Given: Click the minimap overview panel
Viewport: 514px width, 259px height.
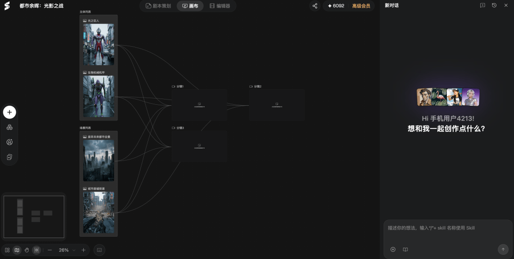Looking at the screenshot, I should tap(34, 217).
